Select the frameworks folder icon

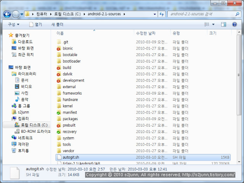tap(59, 93)
